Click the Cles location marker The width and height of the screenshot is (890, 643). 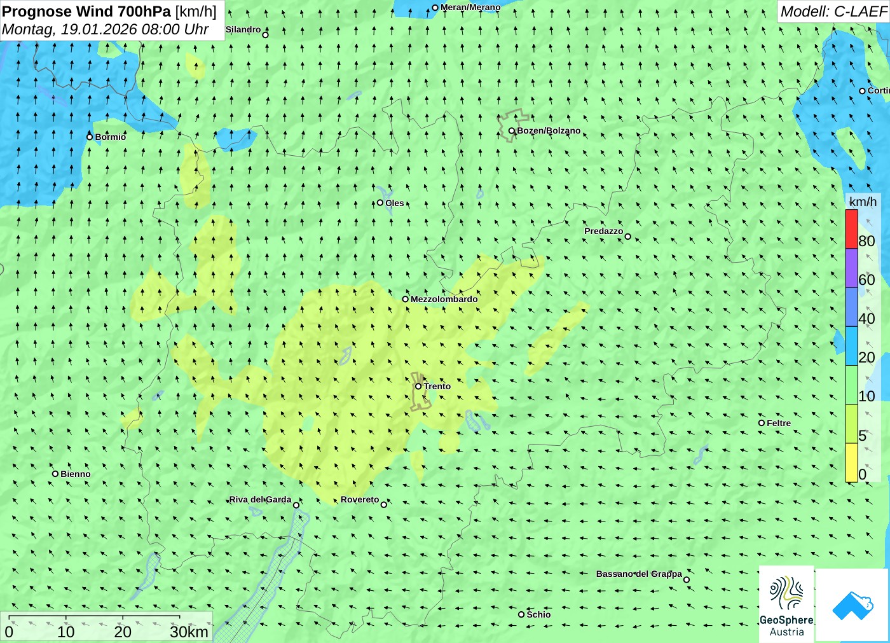tap(380, 203)
